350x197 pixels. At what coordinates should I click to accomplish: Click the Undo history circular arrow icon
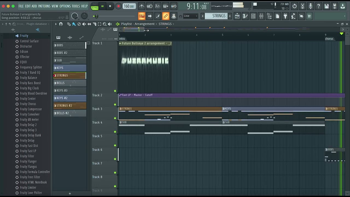coord(294,6)
